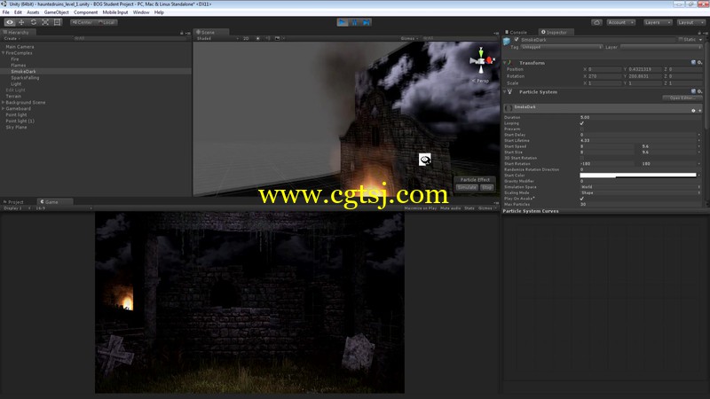Switch to the Project tab
This screenshot has width=710, height=399.
click(x=13, y=202)
